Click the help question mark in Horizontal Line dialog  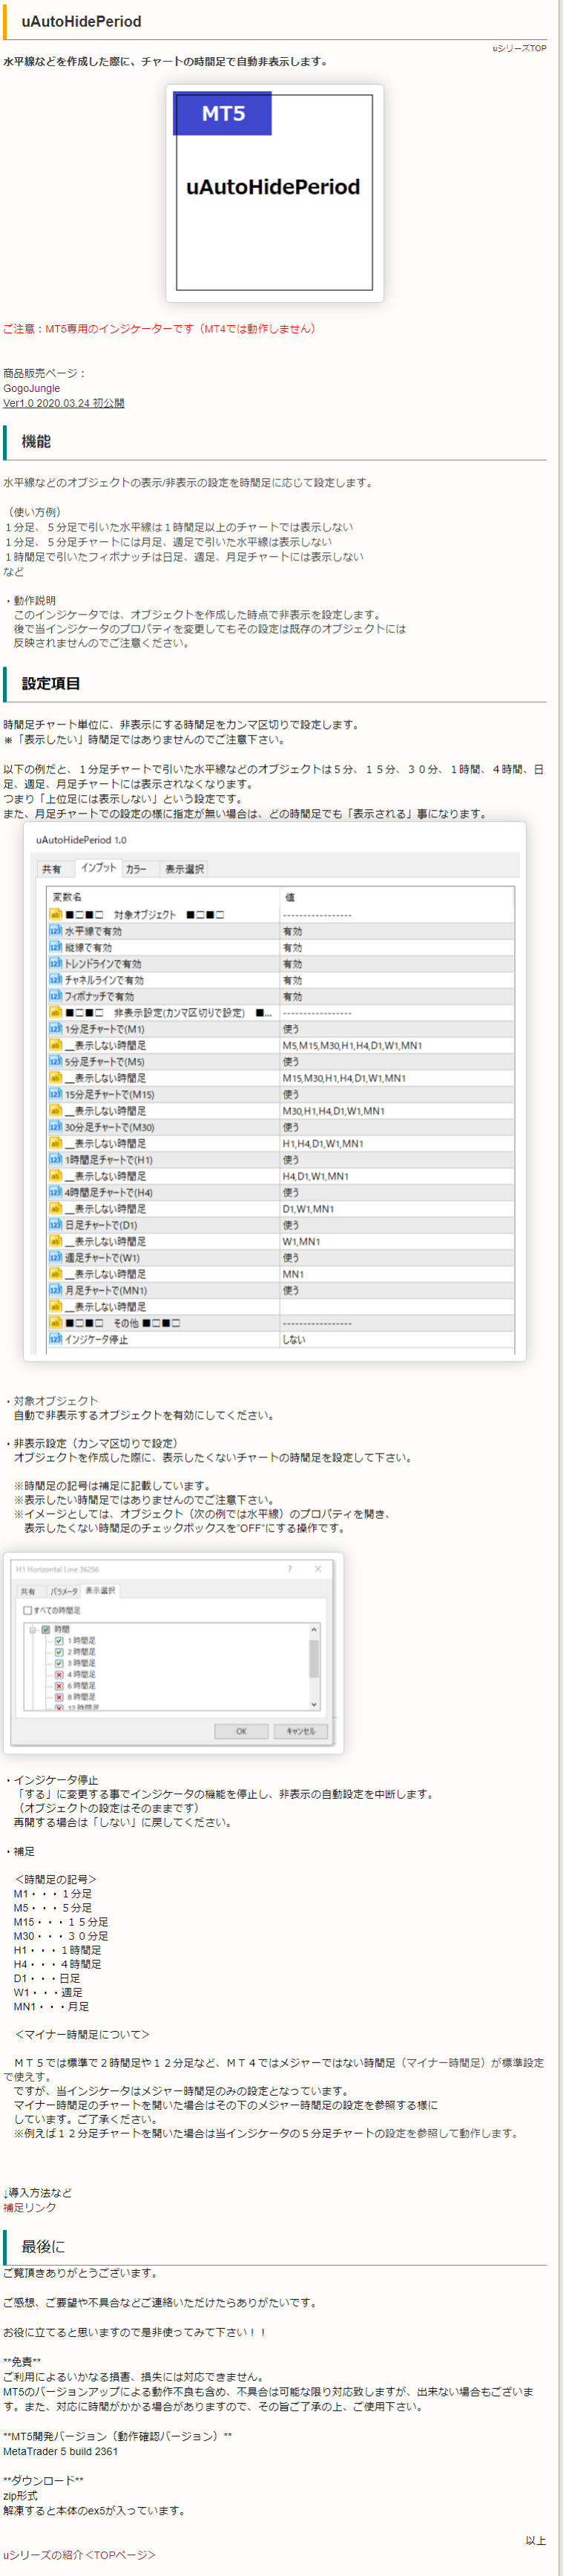point(290,1569)
